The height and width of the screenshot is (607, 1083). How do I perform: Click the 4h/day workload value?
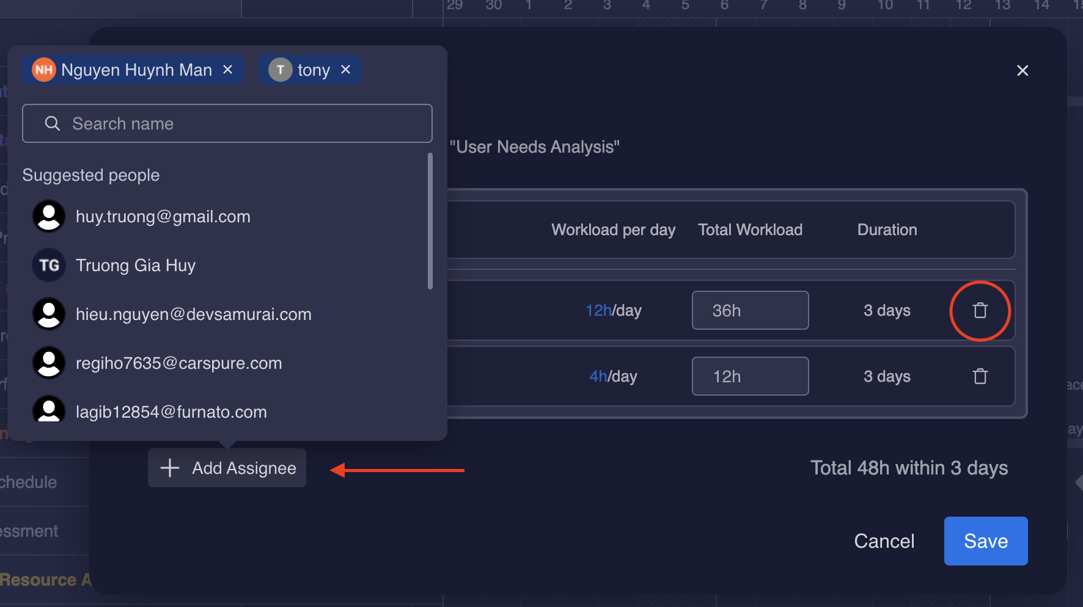(x=613, y=376)
